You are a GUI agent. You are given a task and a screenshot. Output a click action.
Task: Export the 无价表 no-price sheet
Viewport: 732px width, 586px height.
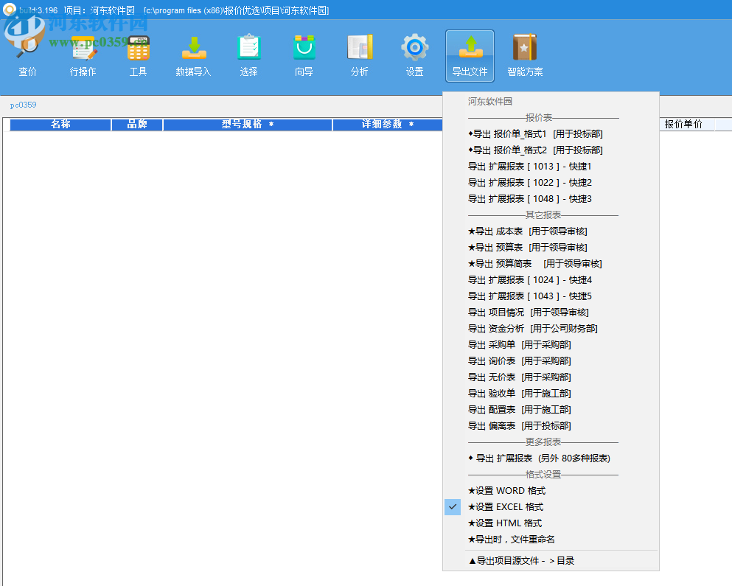pyautogui.click(x=520, y=377)
